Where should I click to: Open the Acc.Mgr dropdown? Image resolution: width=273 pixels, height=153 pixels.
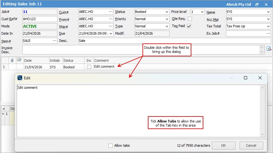click(268, 19)
